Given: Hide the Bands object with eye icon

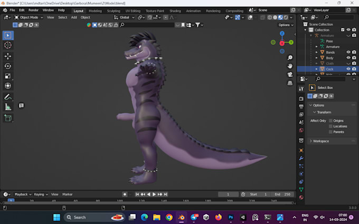Looking at the screenshot, I should click(x=348, y=52).
